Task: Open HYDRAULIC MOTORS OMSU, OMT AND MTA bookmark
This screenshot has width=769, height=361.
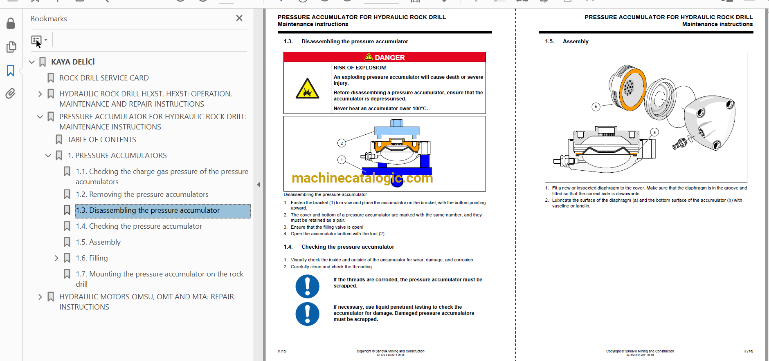Action: pos(146,302)
